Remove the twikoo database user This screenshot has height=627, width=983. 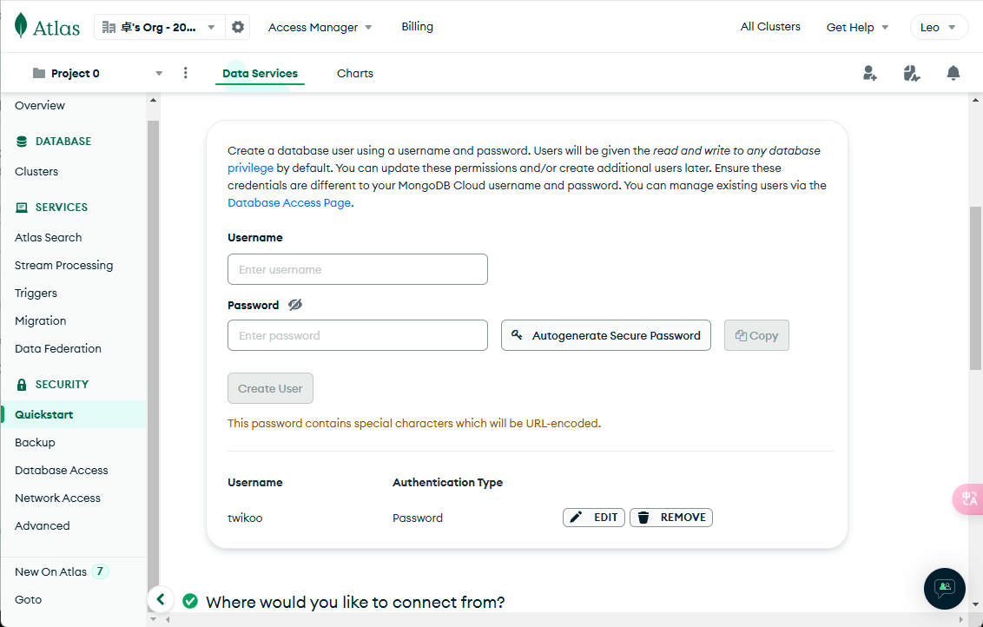tap(671, 518)
